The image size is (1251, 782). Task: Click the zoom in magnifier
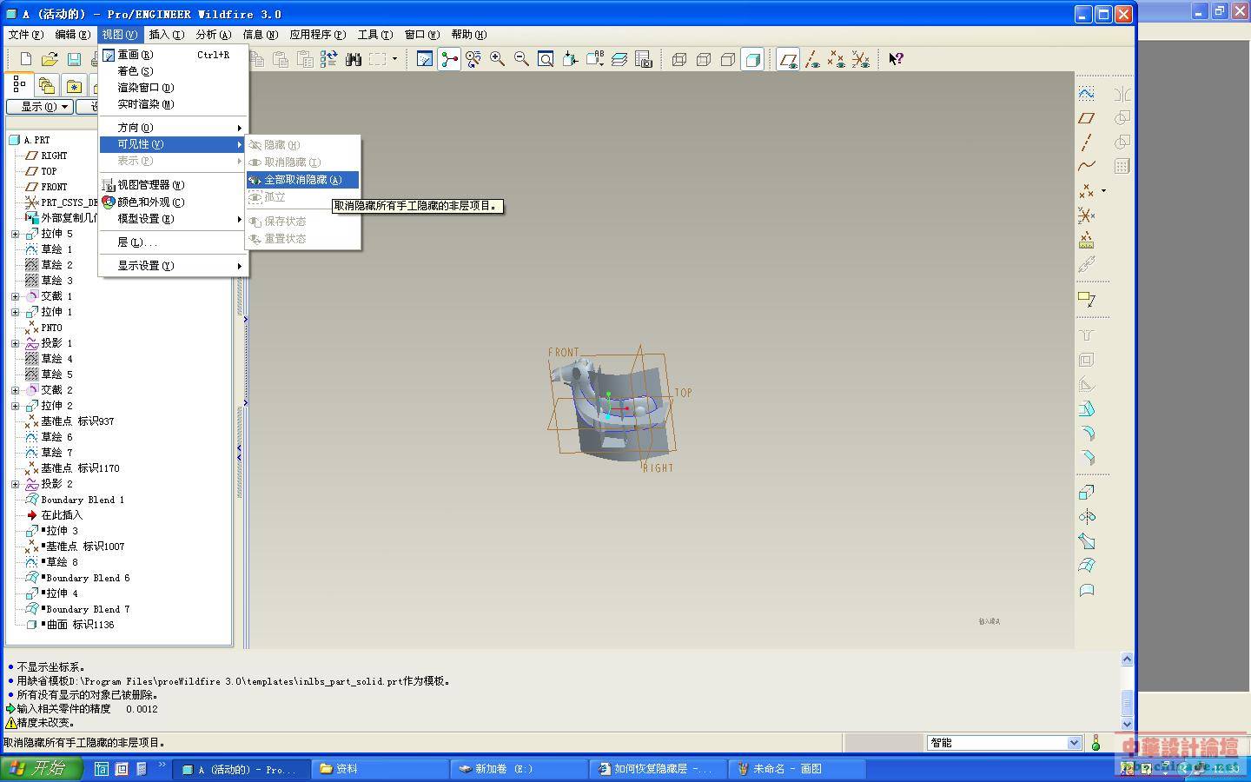click(498, 59)
